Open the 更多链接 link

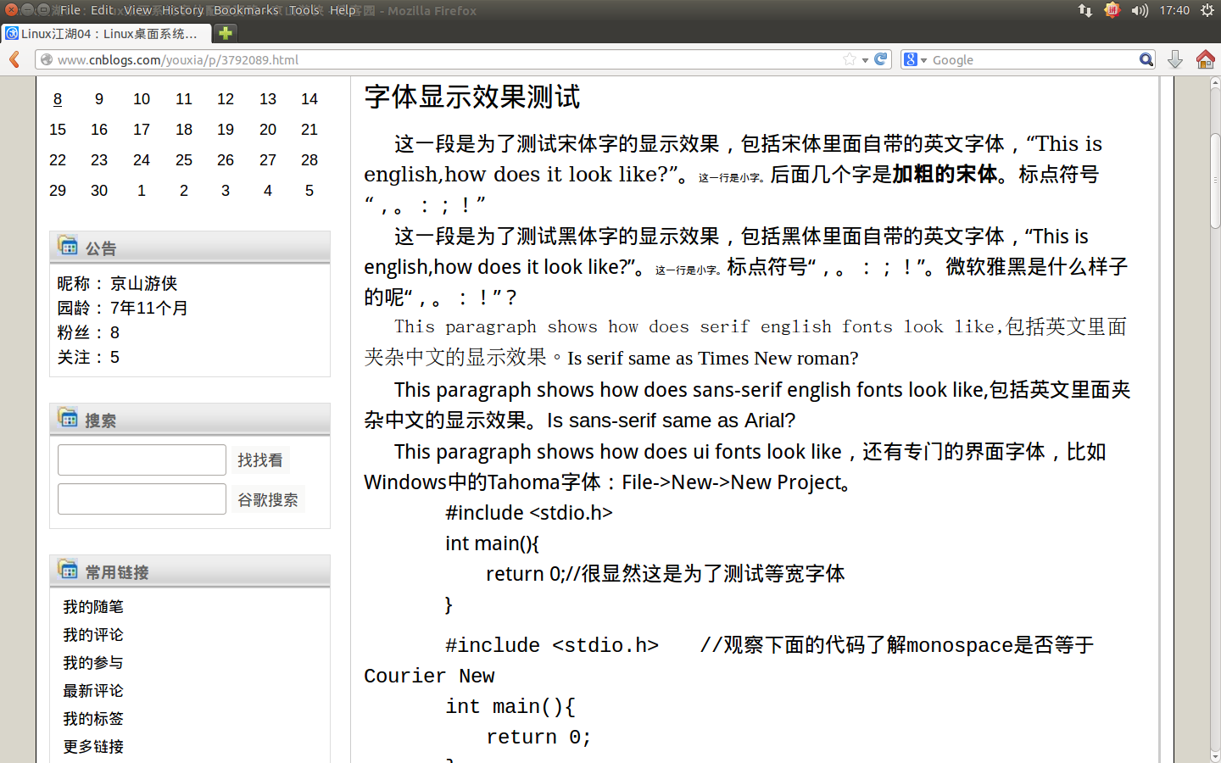coord(93,747)
